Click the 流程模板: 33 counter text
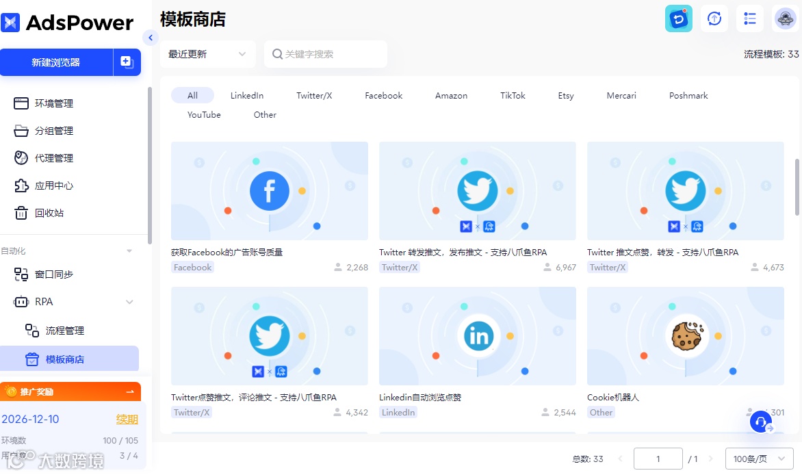The width and height of the screenshot is (802, 475). tap(771, 54)
